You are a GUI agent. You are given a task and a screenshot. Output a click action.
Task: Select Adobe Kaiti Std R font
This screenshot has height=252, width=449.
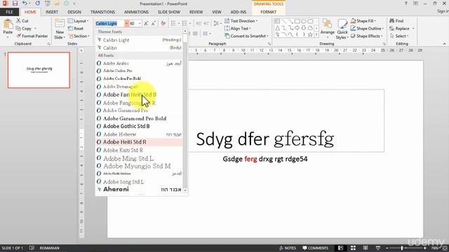139,150
